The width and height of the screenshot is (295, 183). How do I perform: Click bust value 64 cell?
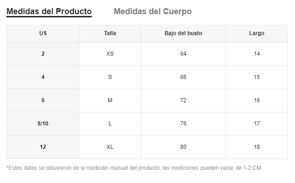(183, 54)
